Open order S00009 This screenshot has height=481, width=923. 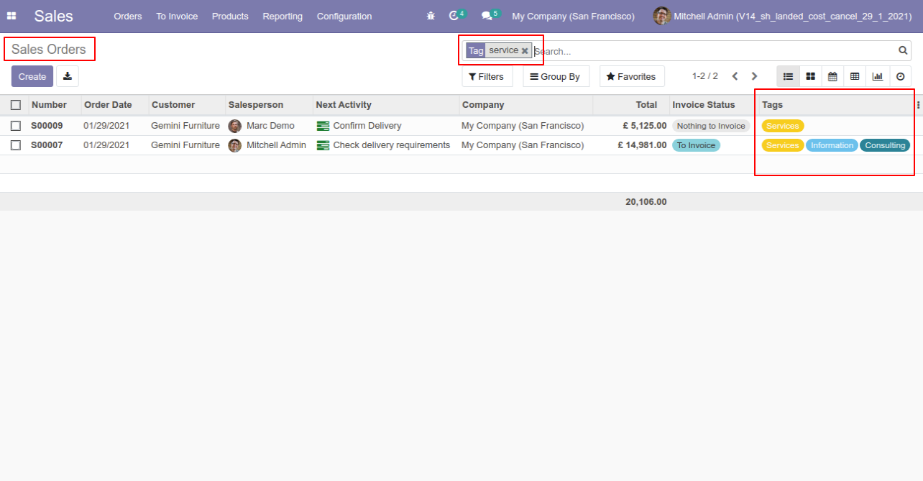tap(47, 126)
